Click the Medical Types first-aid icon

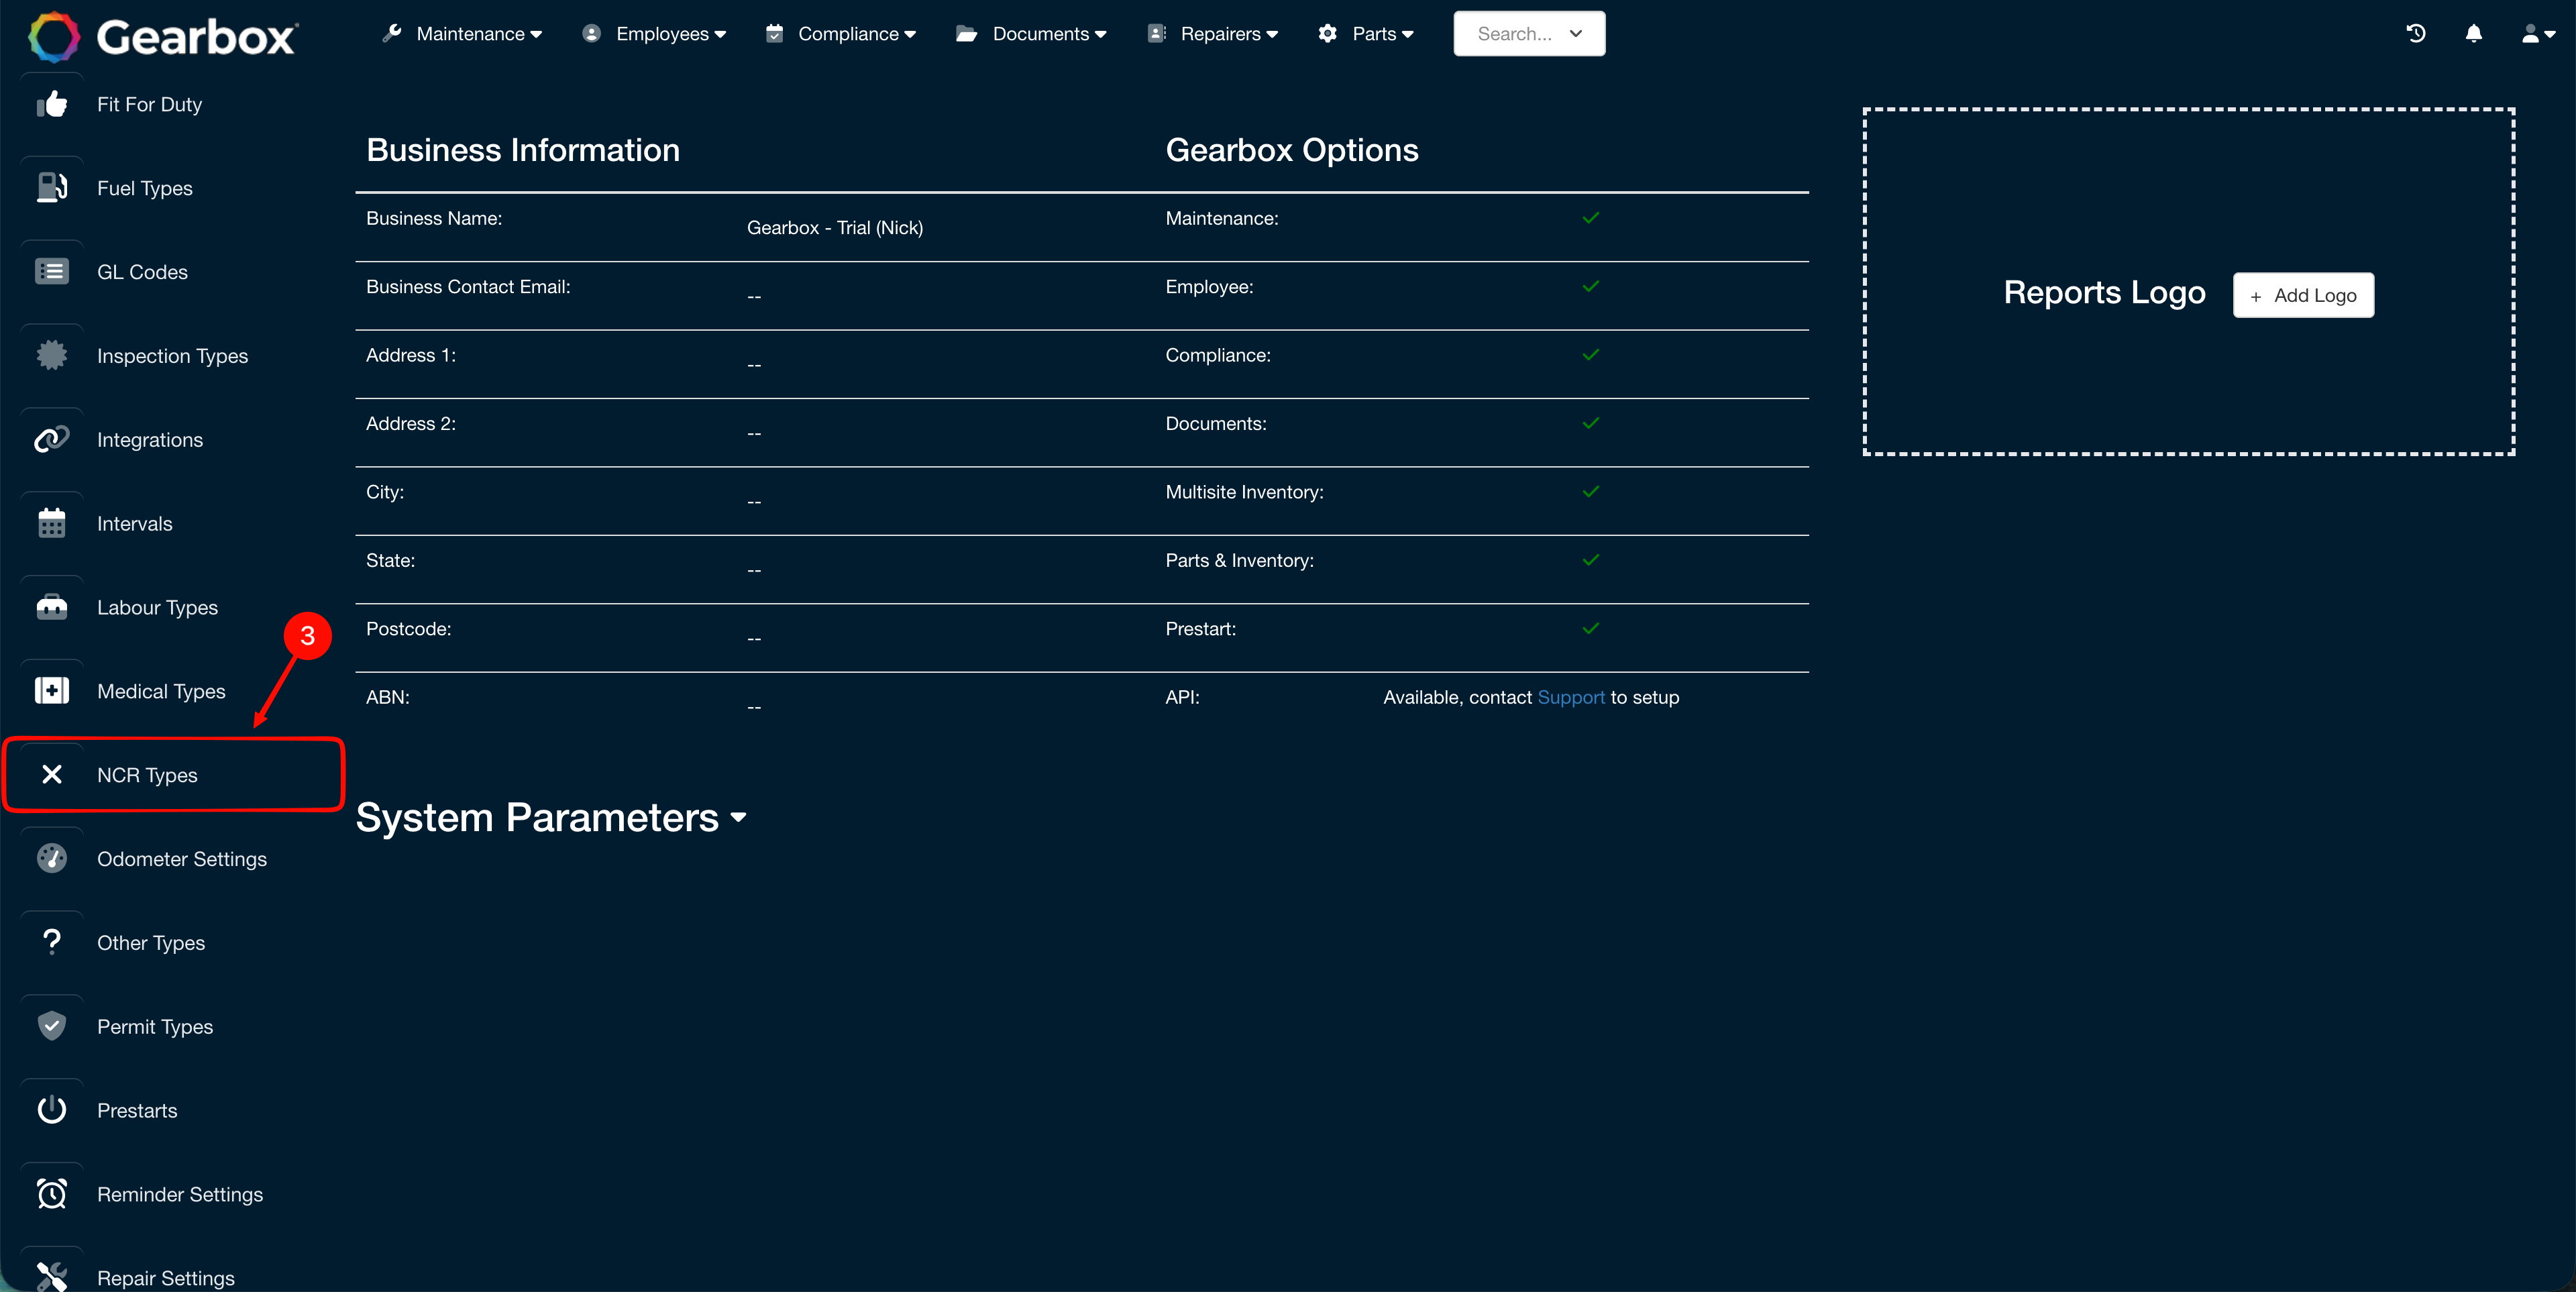tap(52, 691)
